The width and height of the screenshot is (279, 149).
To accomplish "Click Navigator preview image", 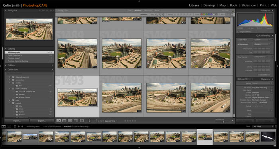I will [29, 29].
